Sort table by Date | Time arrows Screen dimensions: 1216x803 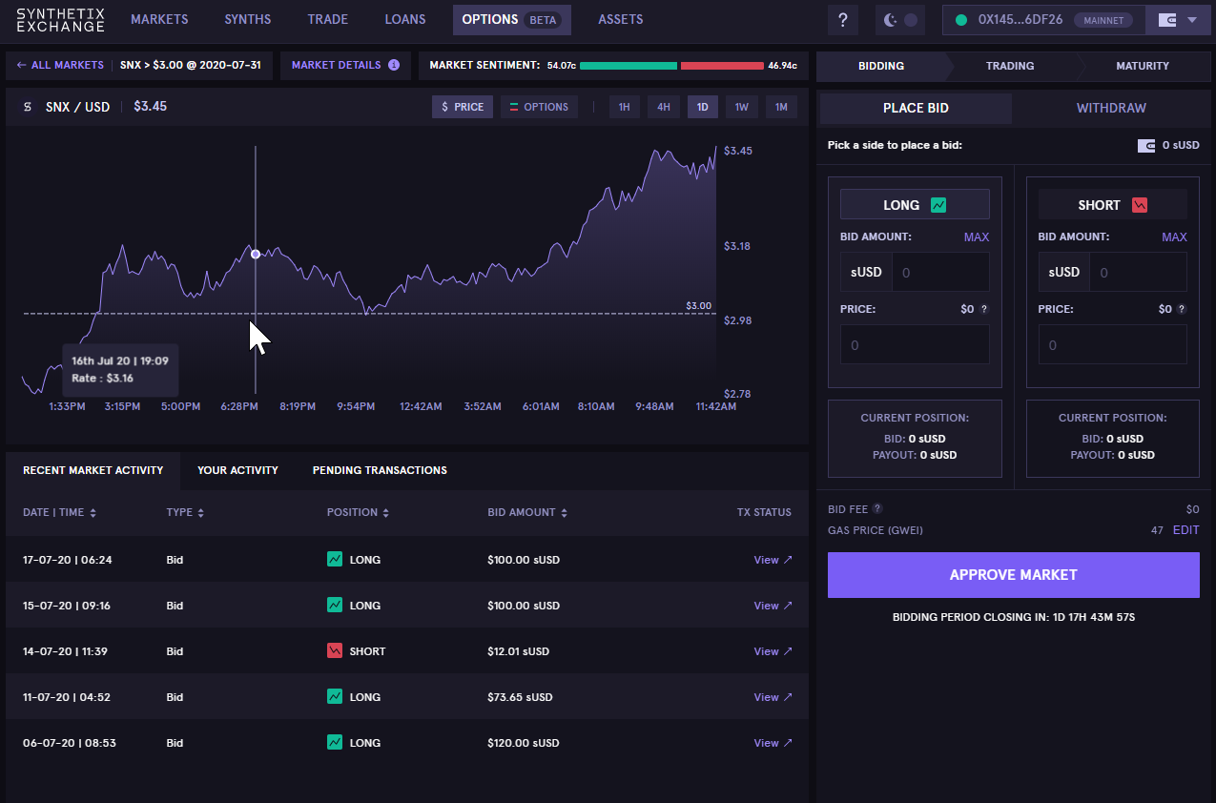point(93,513)
